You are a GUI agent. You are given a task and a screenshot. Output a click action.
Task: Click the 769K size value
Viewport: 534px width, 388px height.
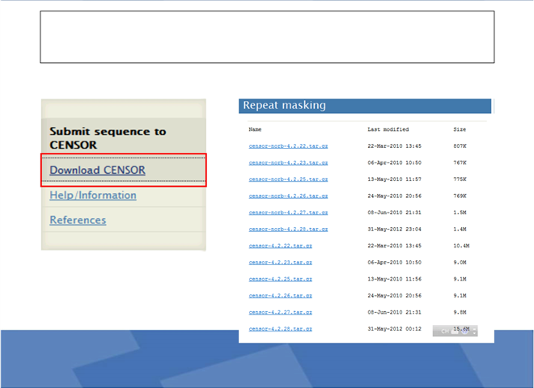coord(460,196)
